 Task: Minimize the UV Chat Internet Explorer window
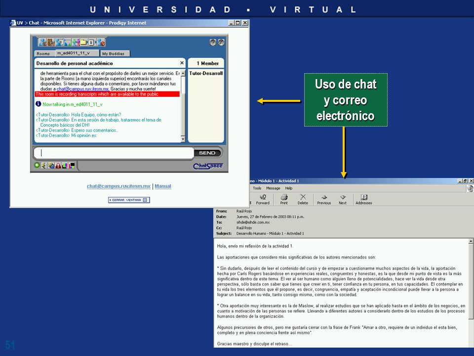point(232,23)
